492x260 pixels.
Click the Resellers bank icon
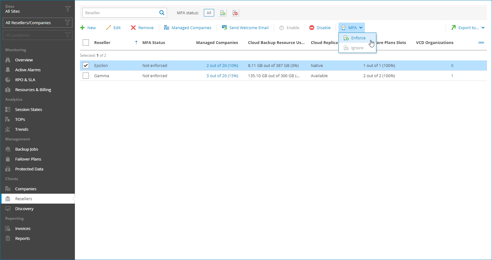click(8, 199)
